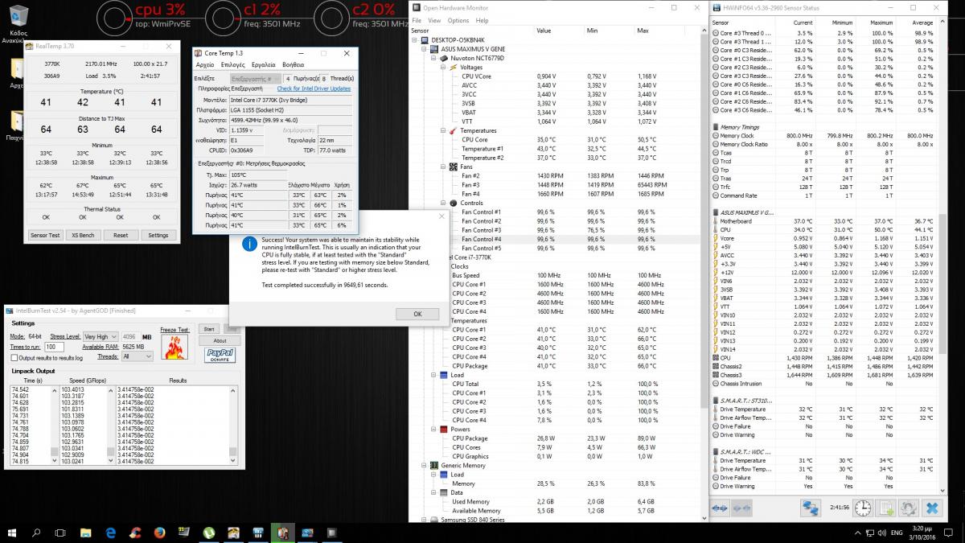Image resolution: width=965 pixels, height=543 pixels.
Task: Open the processor selection dropdown in Core Temp
Action: point(256,79)
